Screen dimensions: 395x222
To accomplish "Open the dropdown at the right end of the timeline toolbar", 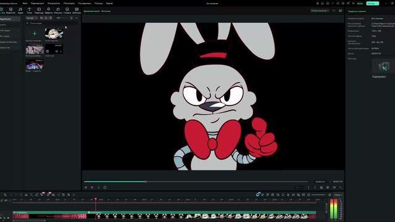I will tap(338, 195).
